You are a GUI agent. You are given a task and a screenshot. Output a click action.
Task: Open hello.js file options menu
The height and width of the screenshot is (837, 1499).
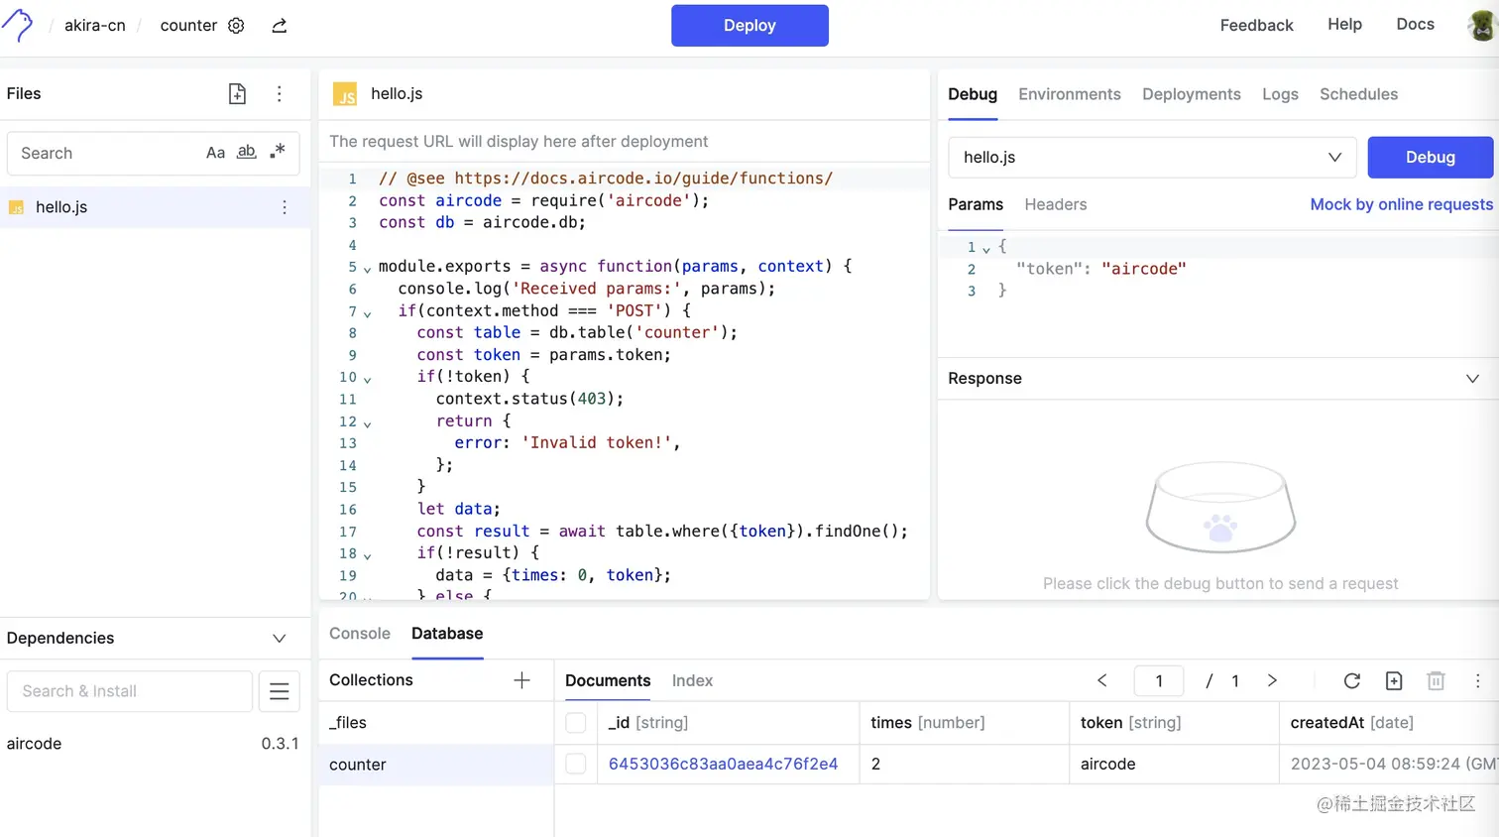[x=285, y=207]
